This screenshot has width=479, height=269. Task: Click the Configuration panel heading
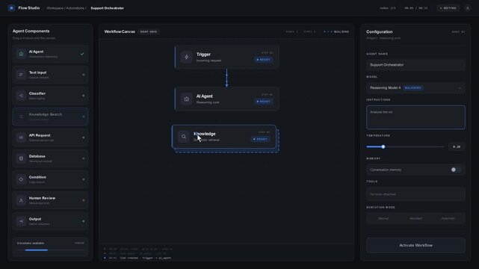pos(380,31)
